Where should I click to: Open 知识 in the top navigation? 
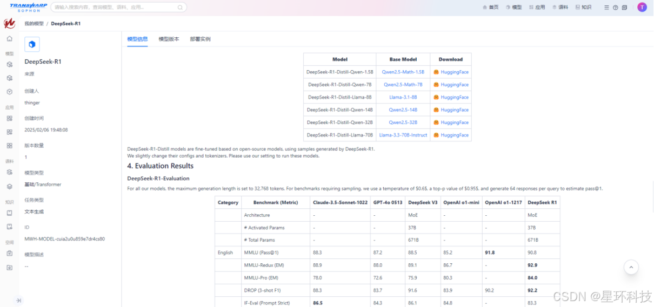click(583, 8)
